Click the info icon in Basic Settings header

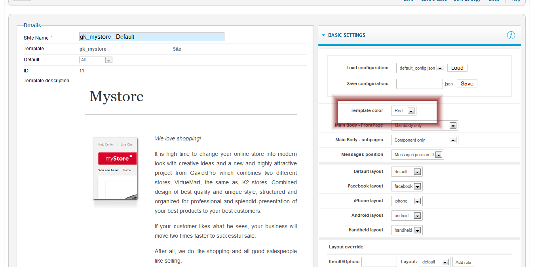(x=511, y=35)
